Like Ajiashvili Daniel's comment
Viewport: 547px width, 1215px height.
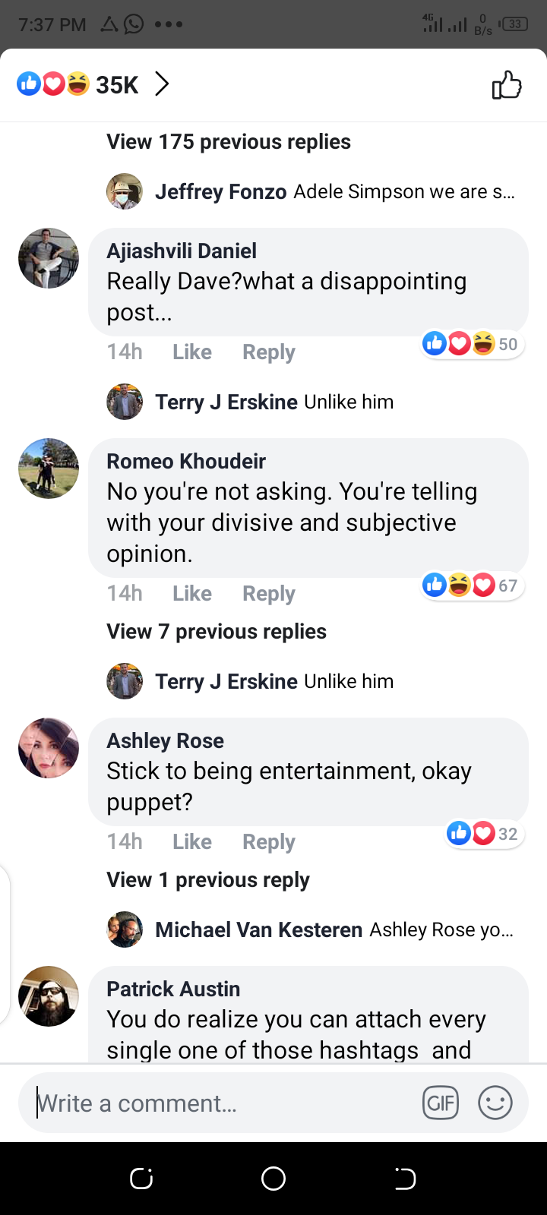191,352
